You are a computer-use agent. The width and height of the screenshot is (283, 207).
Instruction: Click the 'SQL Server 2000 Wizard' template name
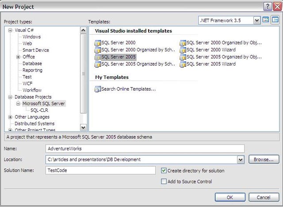211,50
